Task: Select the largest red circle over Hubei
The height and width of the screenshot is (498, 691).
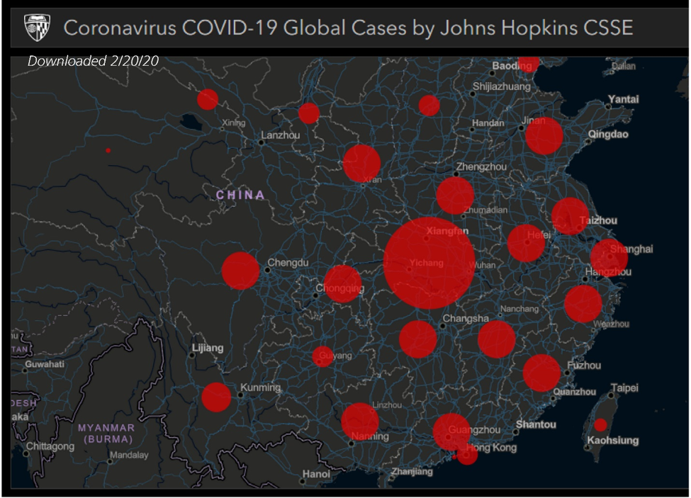Action: pos(429,264)
